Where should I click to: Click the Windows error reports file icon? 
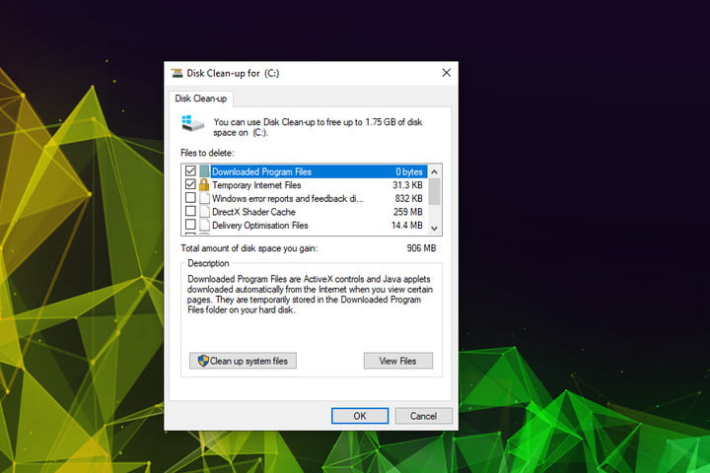point(205,198)
